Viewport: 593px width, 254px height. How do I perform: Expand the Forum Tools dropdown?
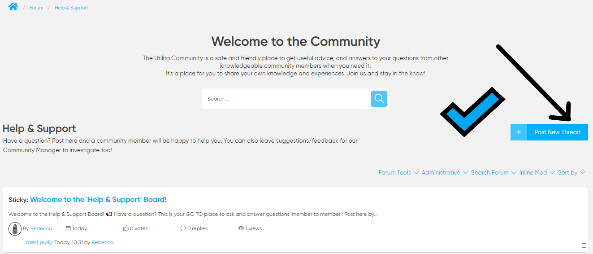(x=398, y=172)
